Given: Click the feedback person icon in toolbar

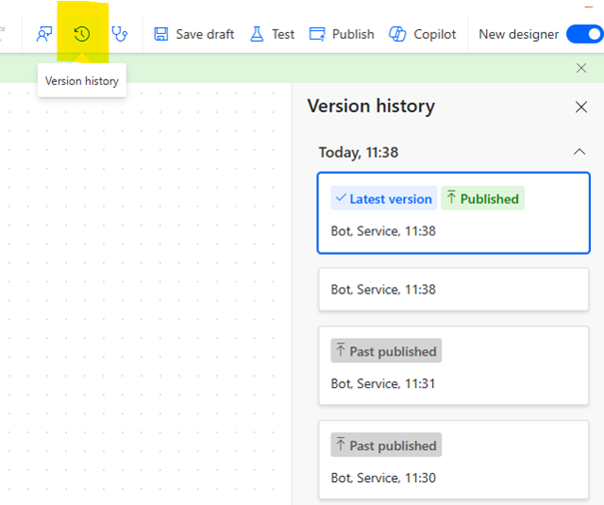Looking at the screenshot, I should tap(44, 34).
